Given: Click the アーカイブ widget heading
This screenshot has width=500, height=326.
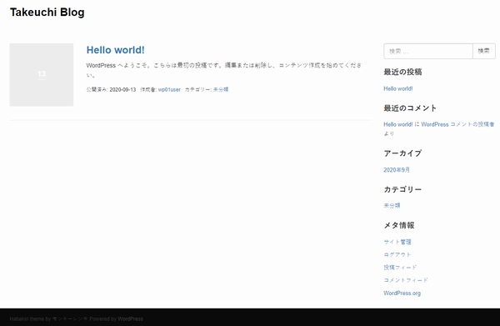Looking at the screenshot, I should (402, 153).
